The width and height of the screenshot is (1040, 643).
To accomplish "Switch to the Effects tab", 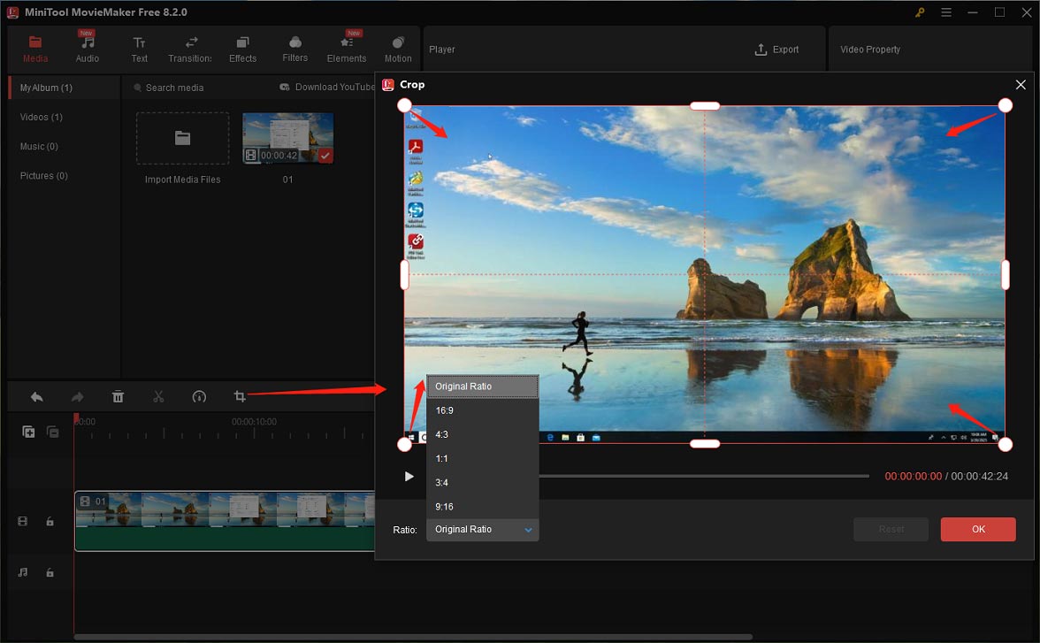I will pyautogui.click(x=242, y=50).
